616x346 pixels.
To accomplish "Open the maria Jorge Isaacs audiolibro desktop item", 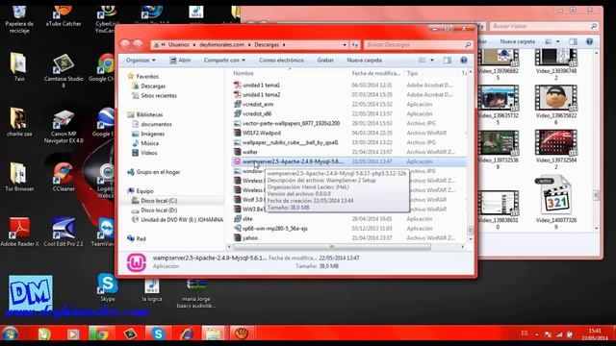I will (x=196, y=294).
